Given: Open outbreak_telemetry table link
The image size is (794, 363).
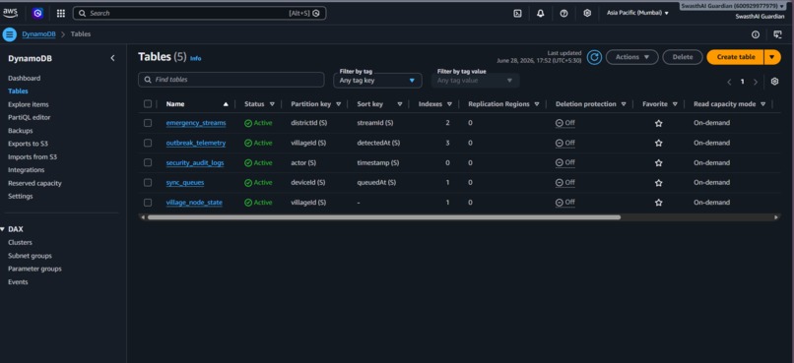Looking at the screenshot, I should click(x=196, y=143).
